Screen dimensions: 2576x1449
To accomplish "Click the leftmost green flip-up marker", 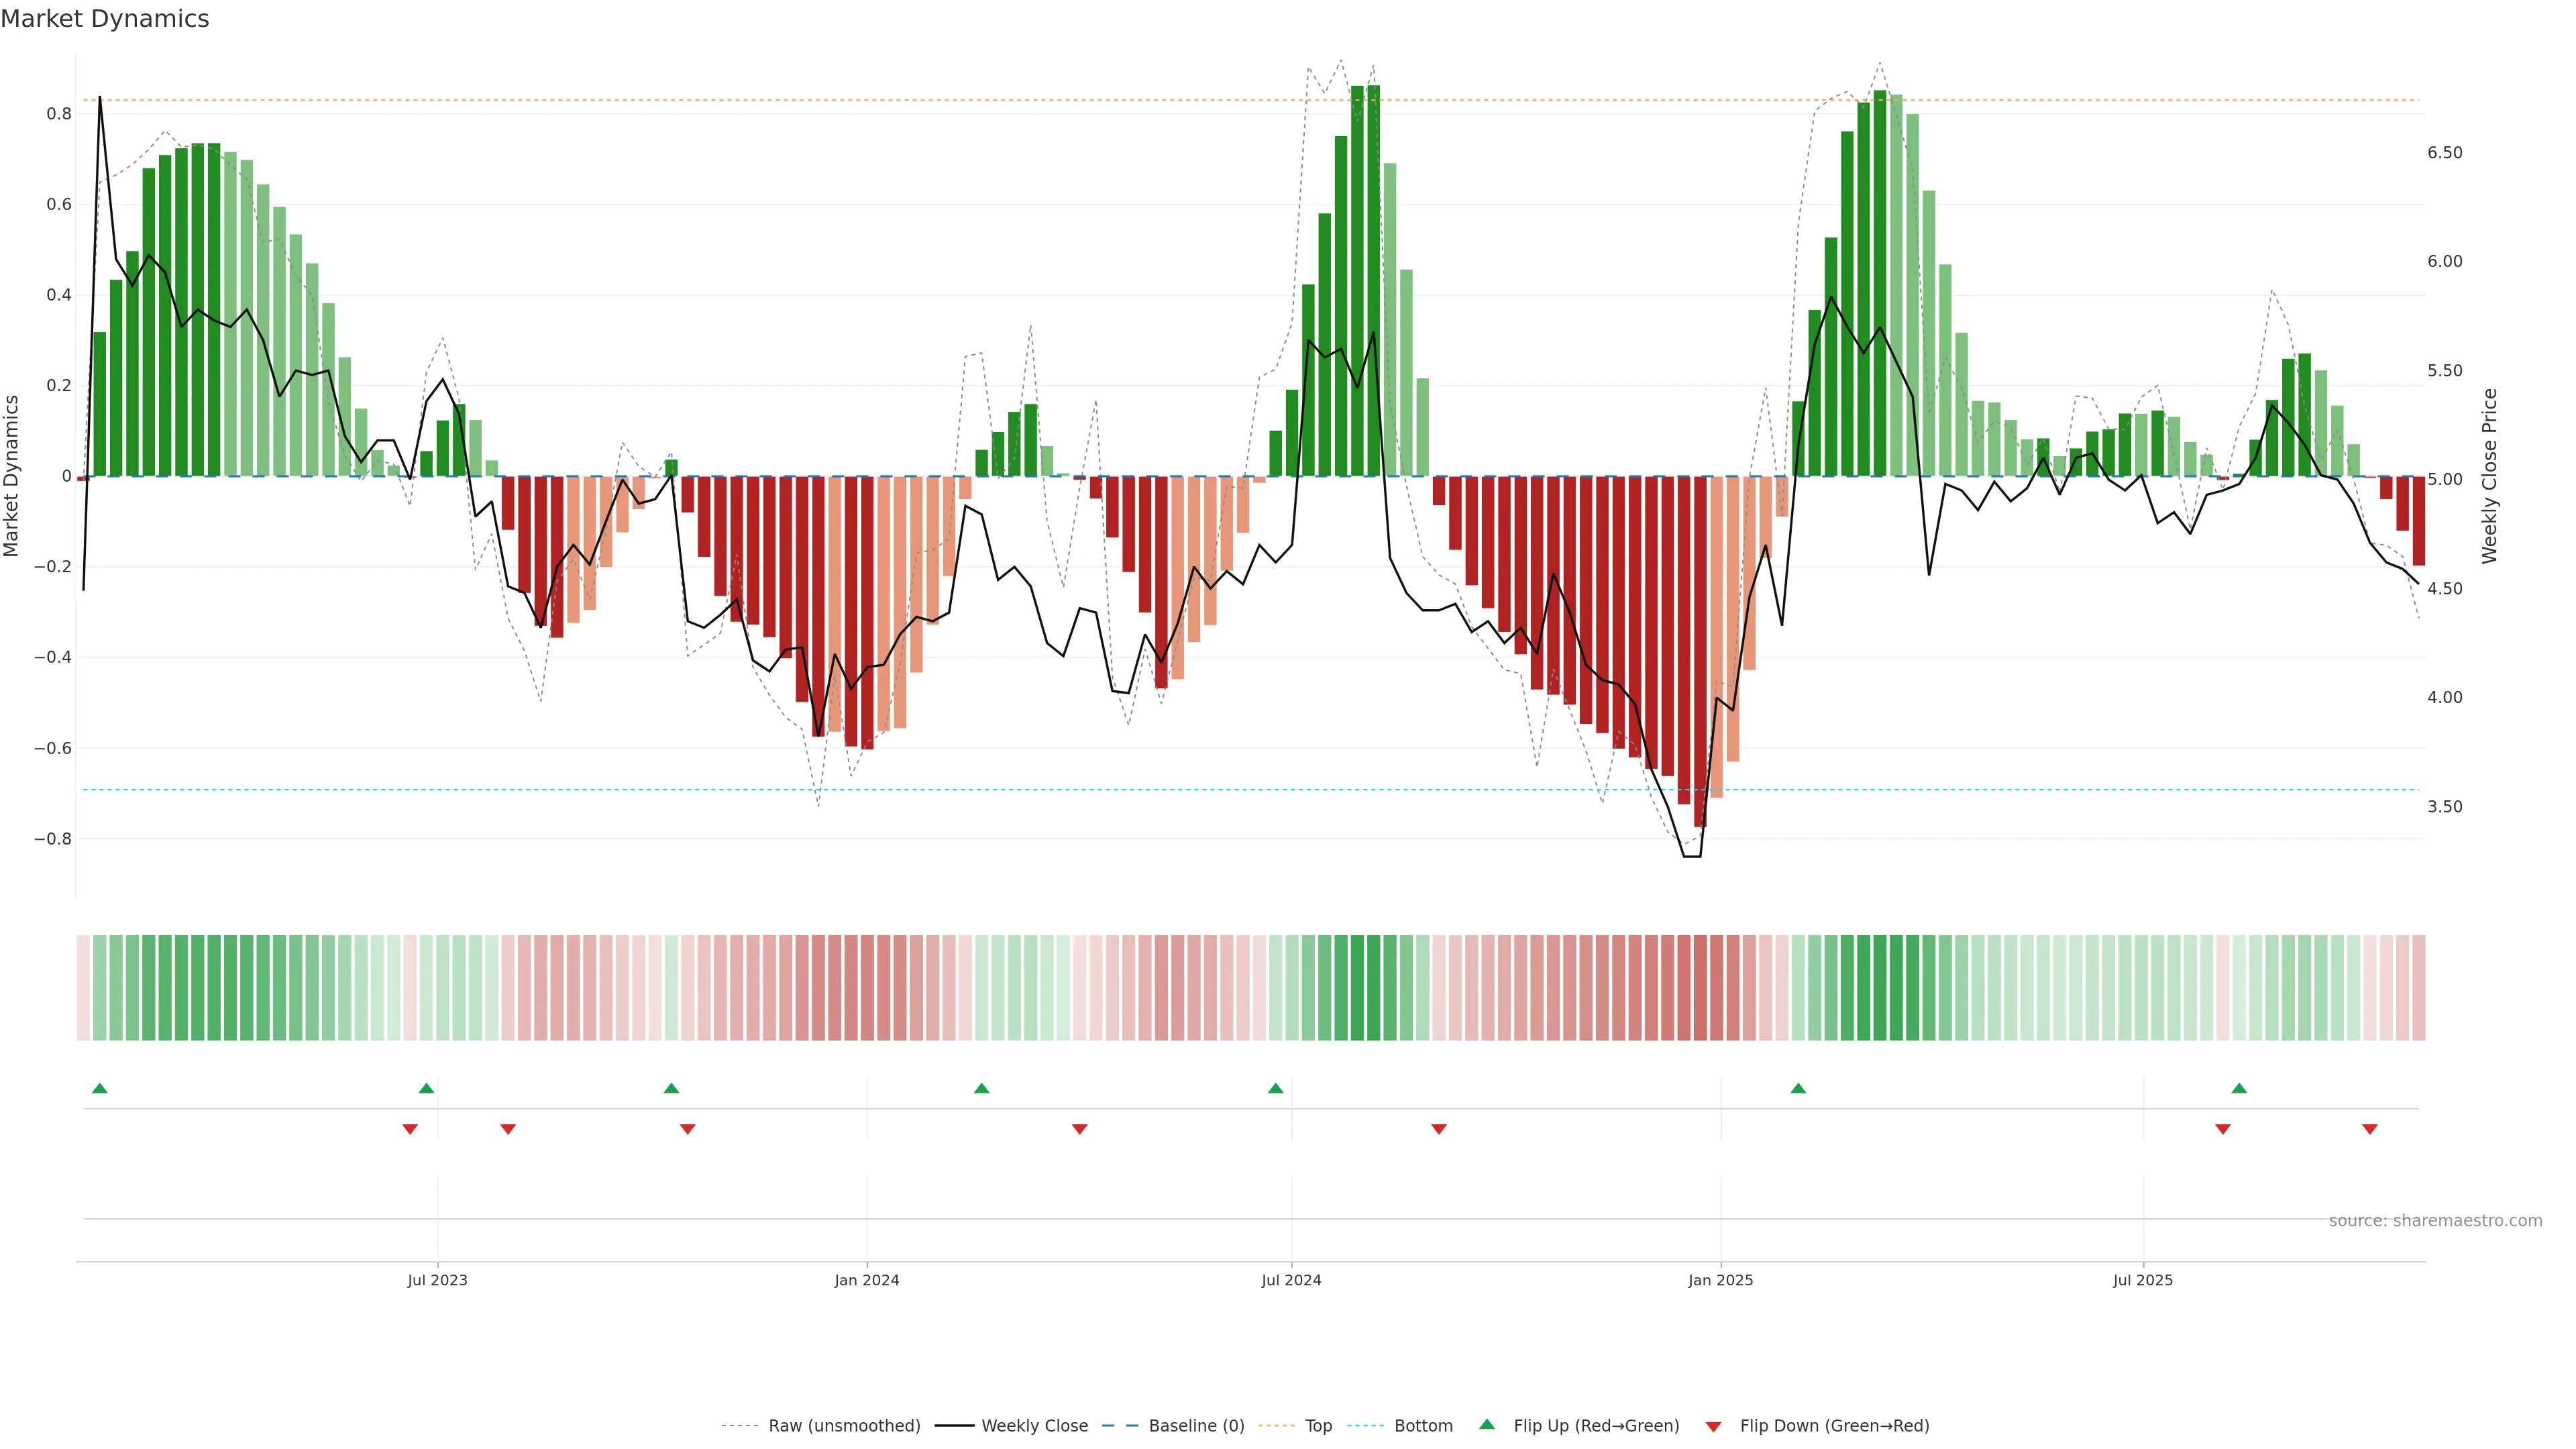I will tap(99, 1088).
